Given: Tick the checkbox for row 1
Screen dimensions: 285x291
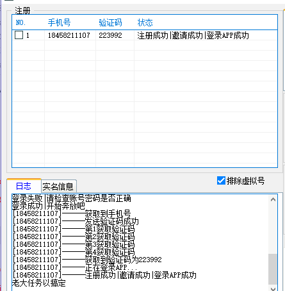Looking at the screenshot, I should click(x=19, y=35).
